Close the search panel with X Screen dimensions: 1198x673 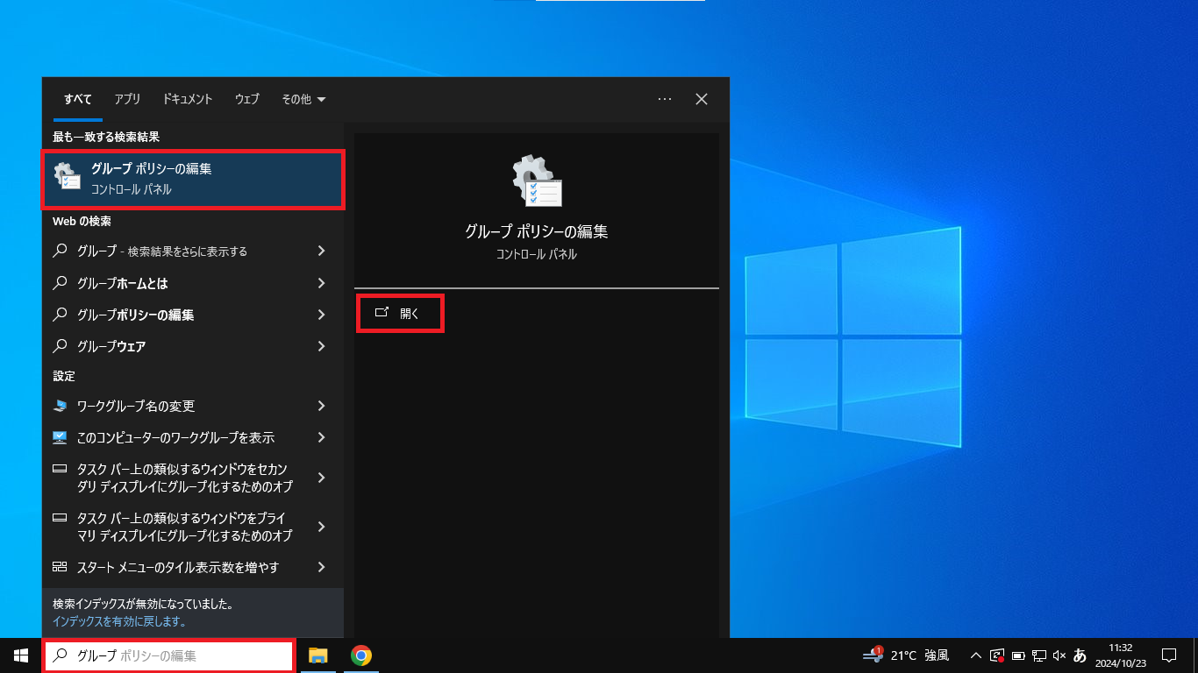point(702,99)
